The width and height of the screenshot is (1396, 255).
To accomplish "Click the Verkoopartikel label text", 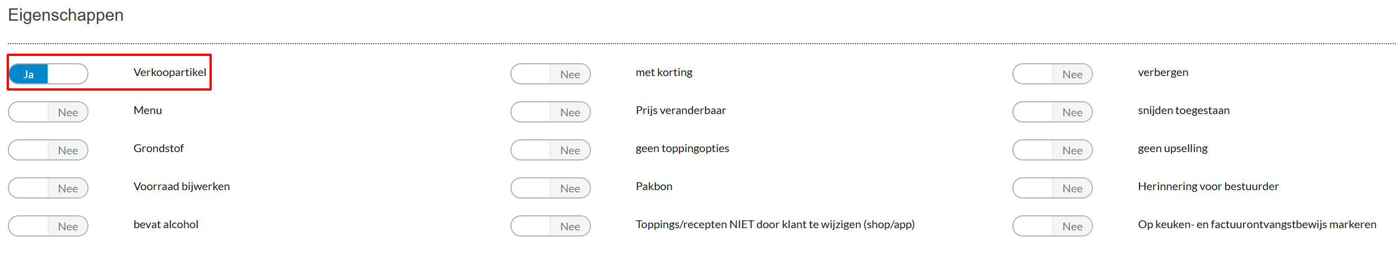I will click(x=170, y=72).
